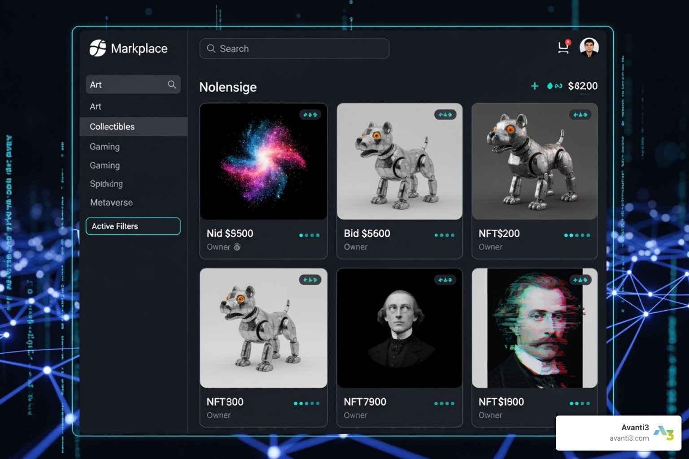Click the top Search input field
This screenshot has width=689, height=459.
pos(294,48)
